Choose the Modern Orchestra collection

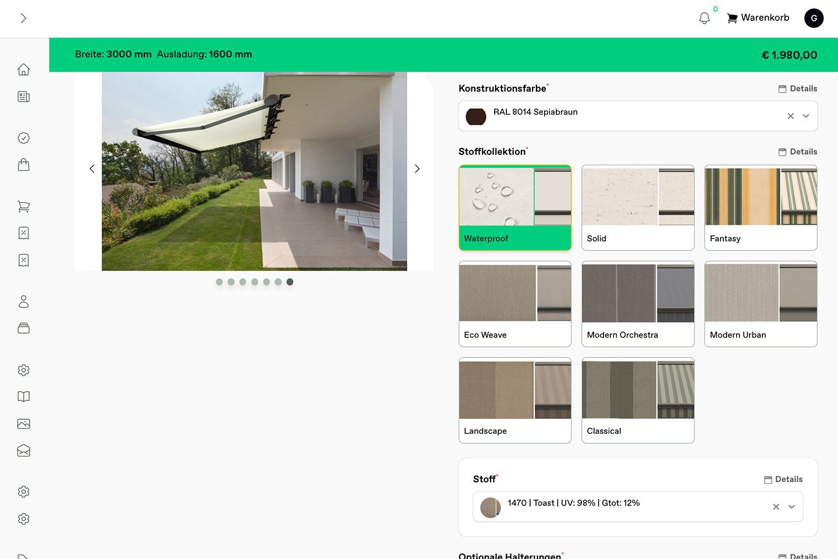638,304
